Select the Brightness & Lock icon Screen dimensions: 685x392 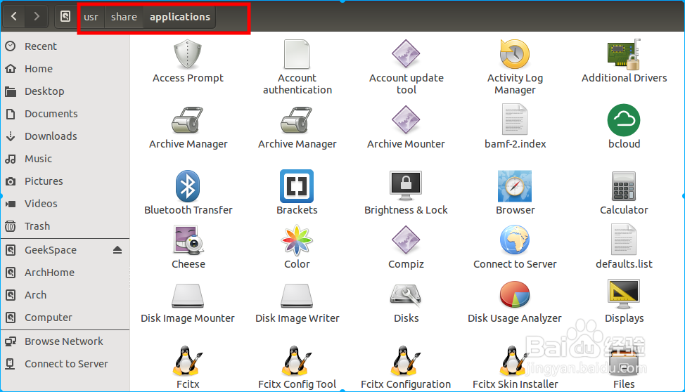[406, 185]
